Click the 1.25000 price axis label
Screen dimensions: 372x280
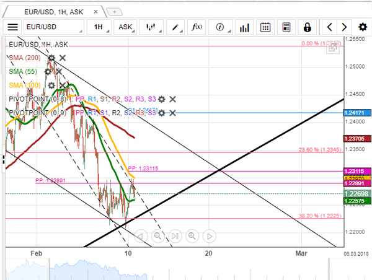point(355,67)
